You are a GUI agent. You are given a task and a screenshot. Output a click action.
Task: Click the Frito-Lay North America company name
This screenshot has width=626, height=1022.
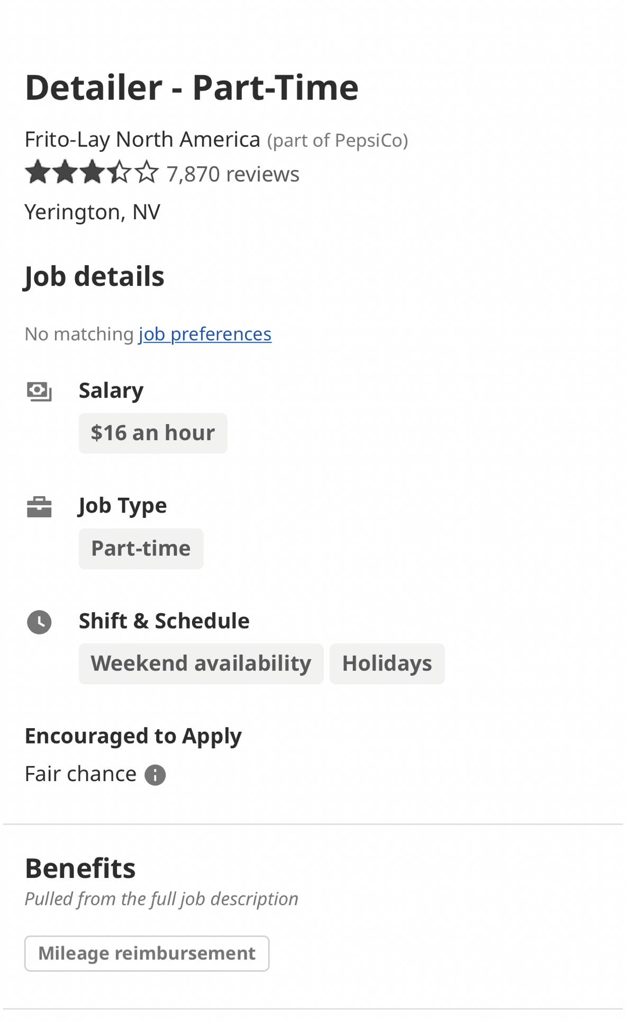142,139
